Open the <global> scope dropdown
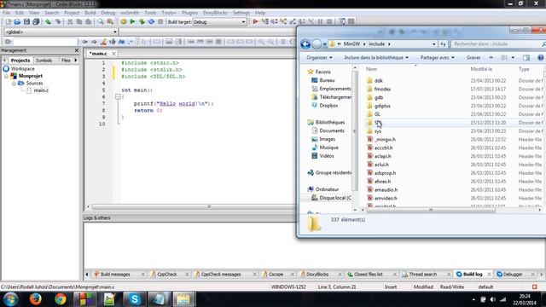This screenshot has height=307, width=546. click(x=61, y=32)
